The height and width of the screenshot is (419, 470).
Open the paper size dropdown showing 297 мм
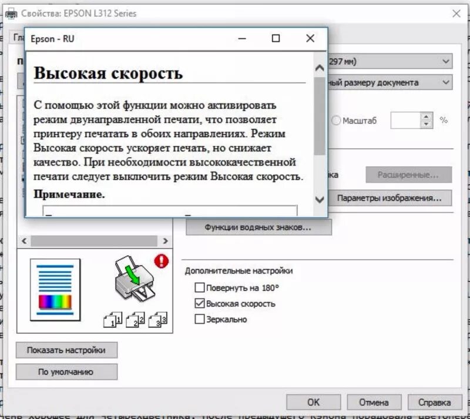click(390, 62)
